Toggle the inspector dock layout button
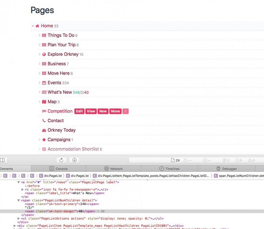Screen dimensions: 264x229 pos(2,160)
